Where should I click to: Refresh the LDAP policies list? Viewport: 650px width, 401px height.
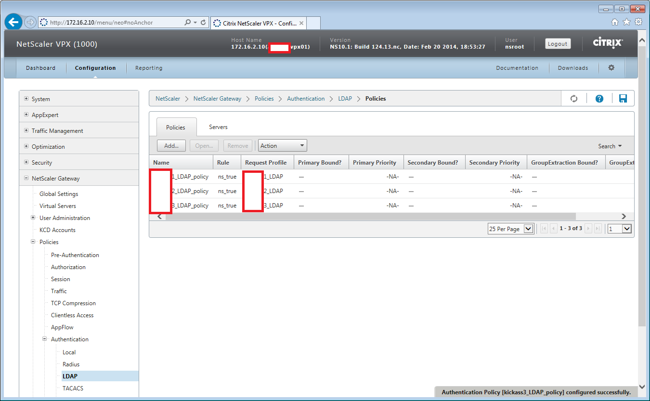574,99
